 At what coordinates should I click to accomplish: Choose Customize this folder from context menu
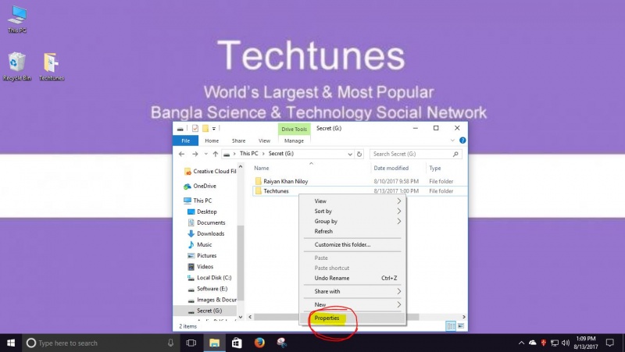(x=353, y=244)
